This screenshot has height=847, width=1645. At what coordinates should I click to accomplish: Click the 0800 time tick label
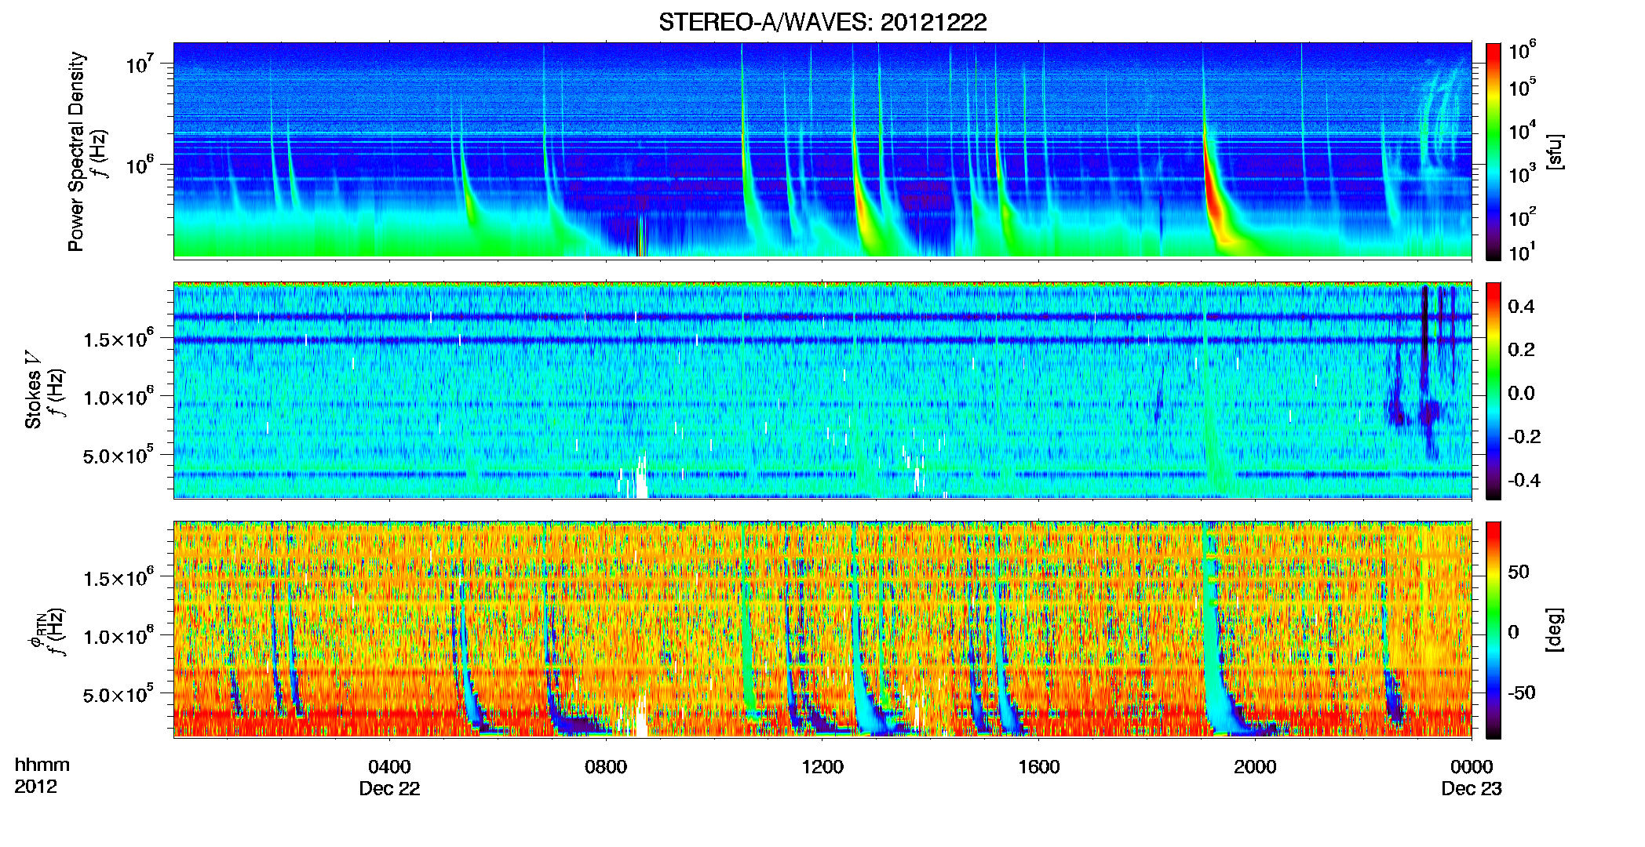click(x=606, y=766)
